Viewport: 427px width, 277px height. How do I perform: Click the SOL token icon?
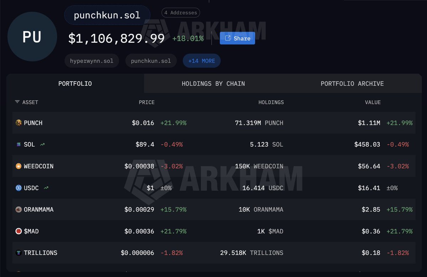(19, 145)
